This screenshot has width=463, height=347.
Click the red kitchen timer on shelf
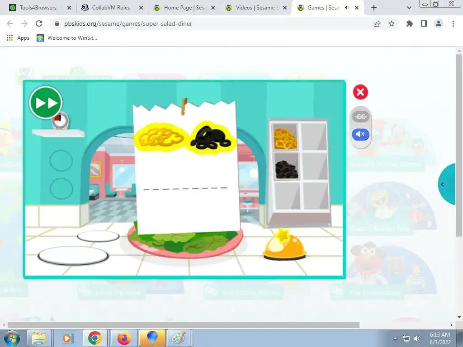point(61,121)
